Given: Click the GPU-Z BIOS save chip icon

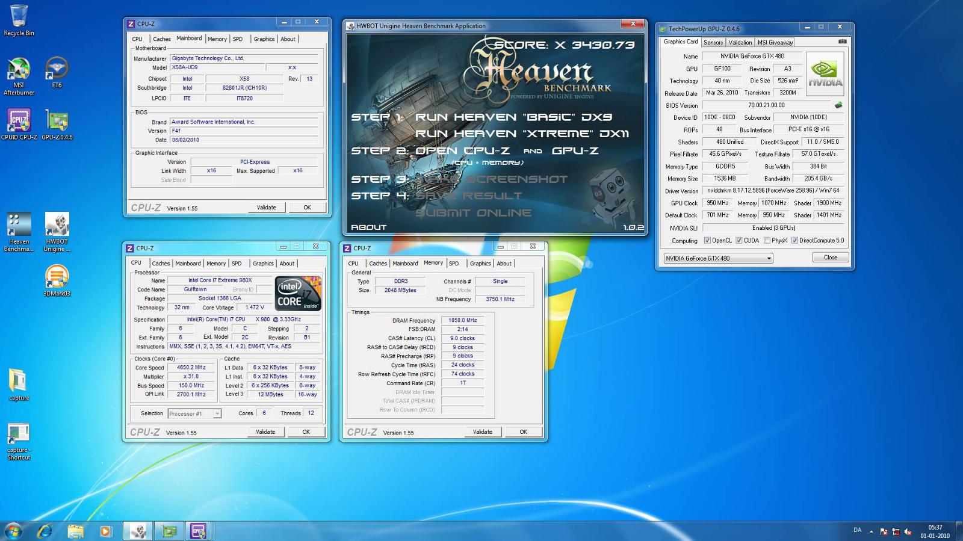Looking at the screenshot, I should click(x=838, y=105).
